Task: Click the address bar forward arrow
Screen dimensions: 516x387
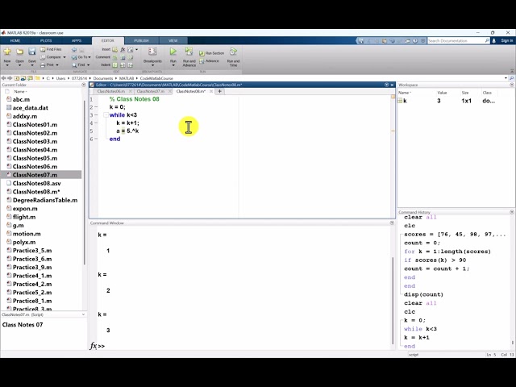Action: pyautogui.click(x=10, y=78)
